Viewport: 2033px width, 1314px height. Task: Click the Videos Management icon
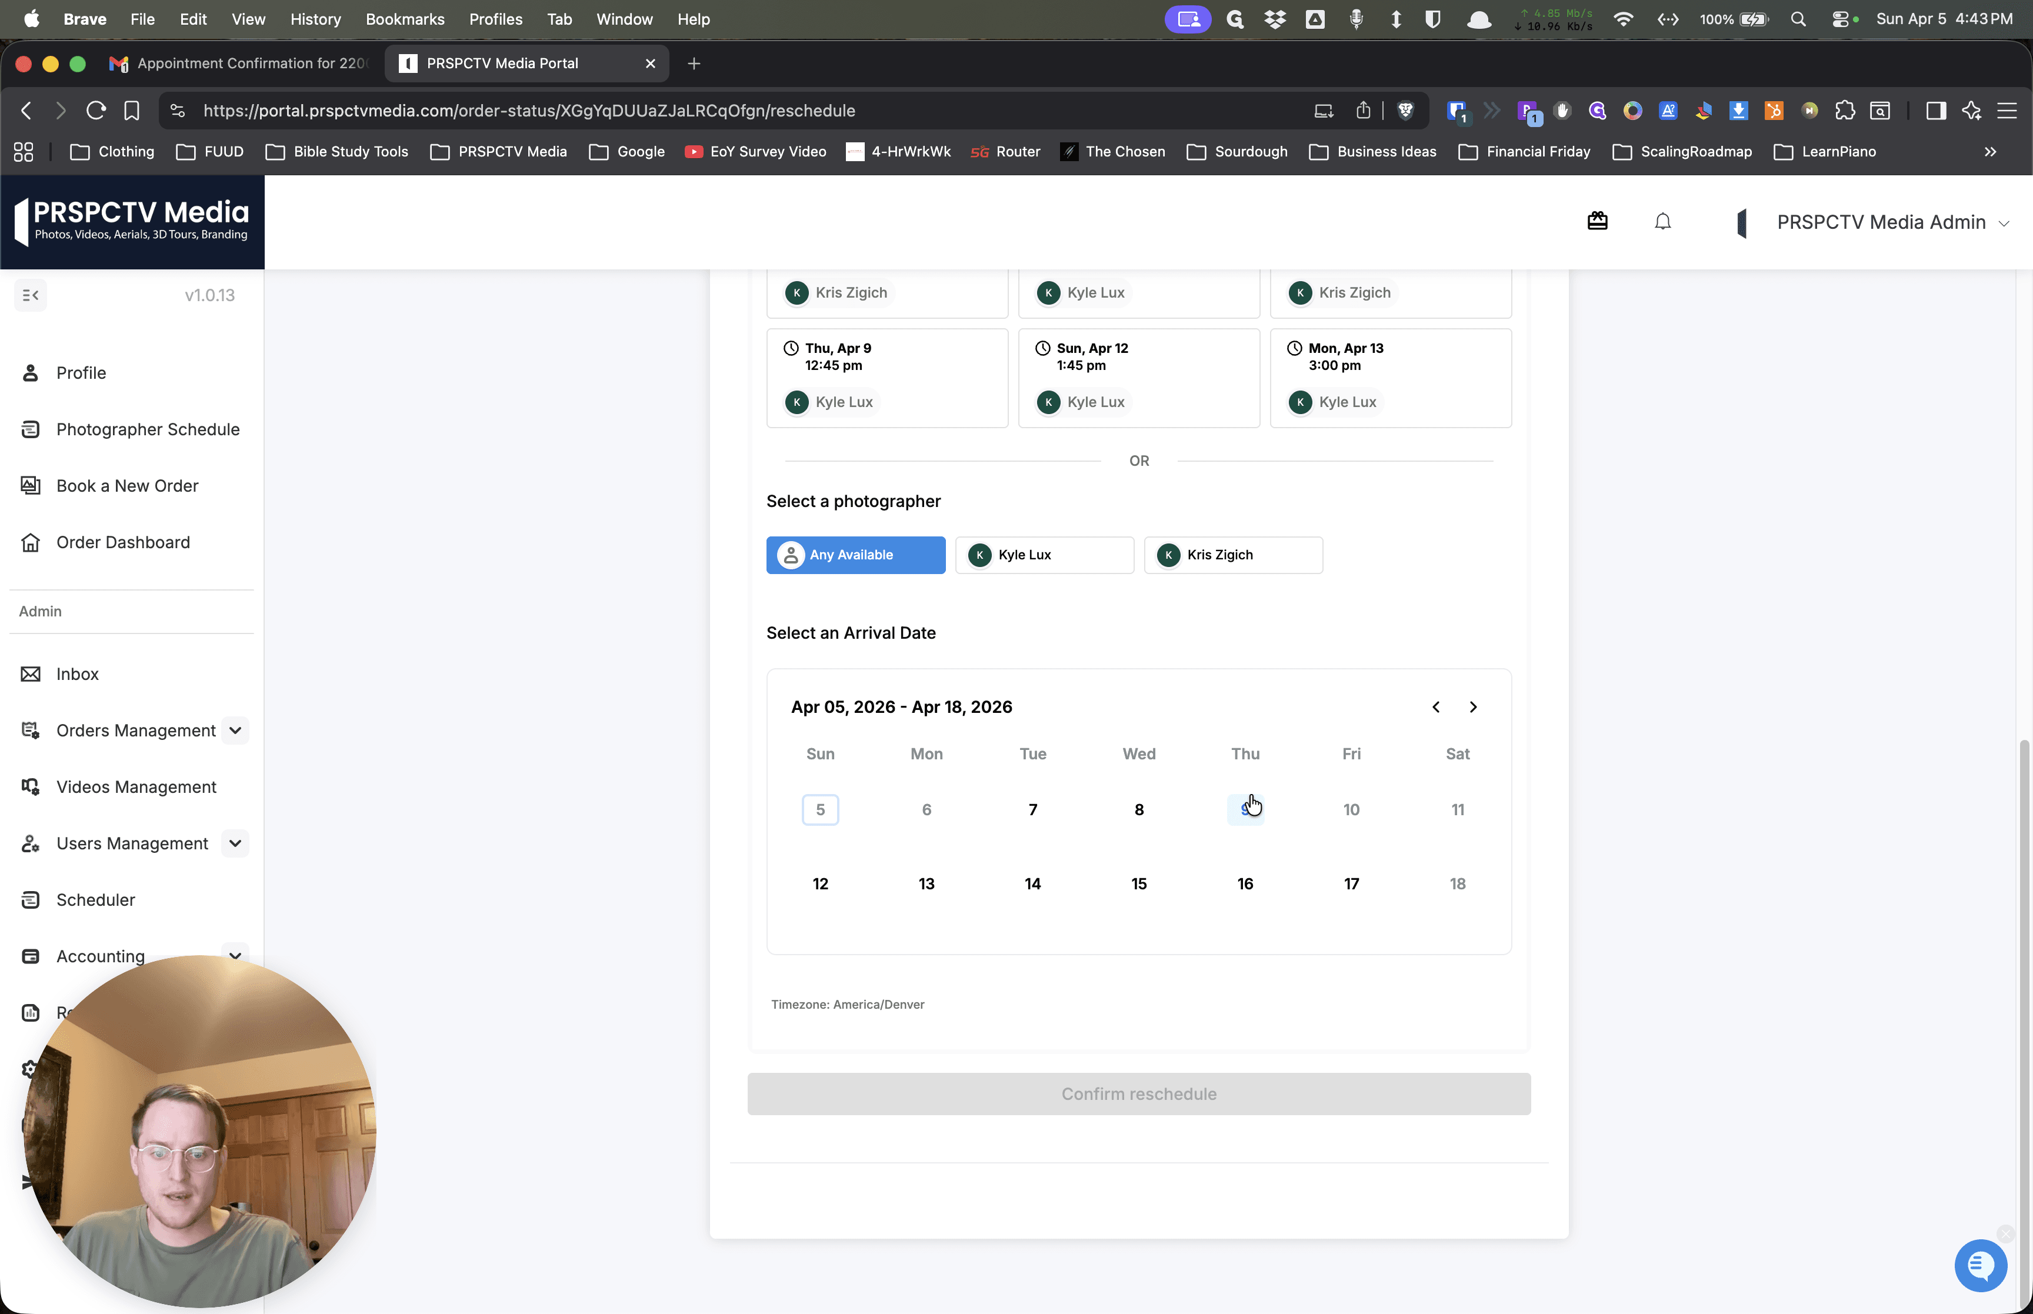(x=31, y=786)
